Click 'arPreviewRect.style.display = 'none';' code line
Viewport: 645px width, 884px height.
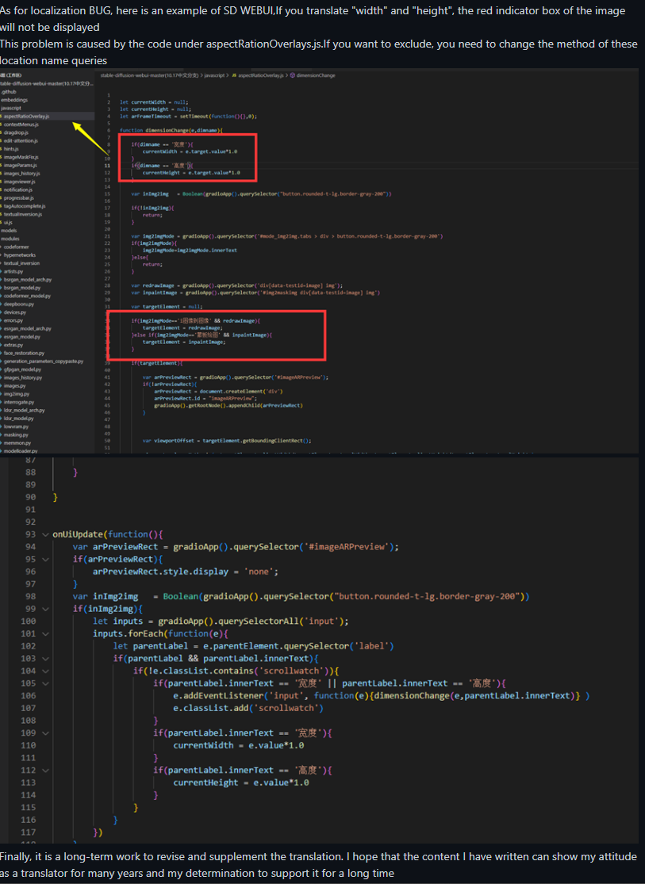tap(185, 572)
